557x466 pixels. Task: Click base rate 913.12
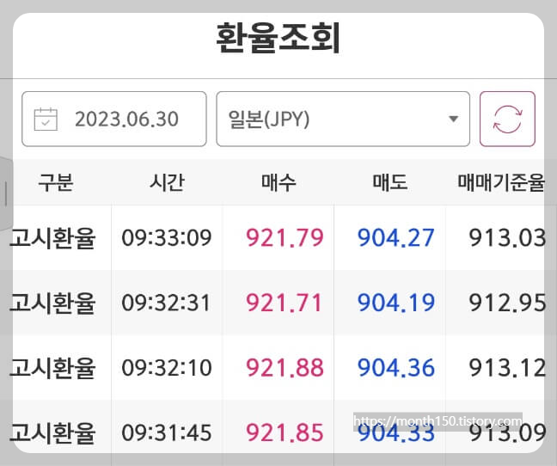click(507, 368)
